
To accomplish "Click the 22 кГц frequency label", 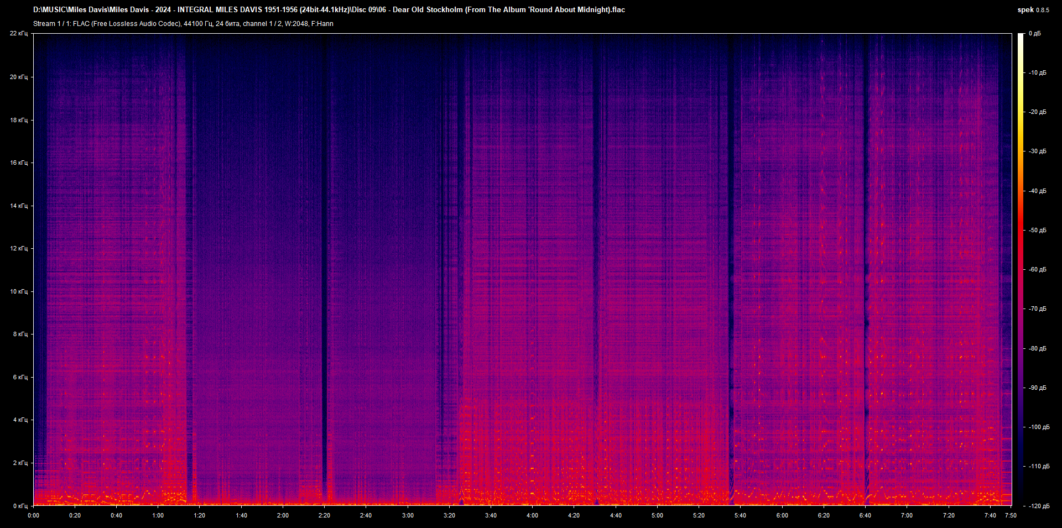I will coord(19,34).
